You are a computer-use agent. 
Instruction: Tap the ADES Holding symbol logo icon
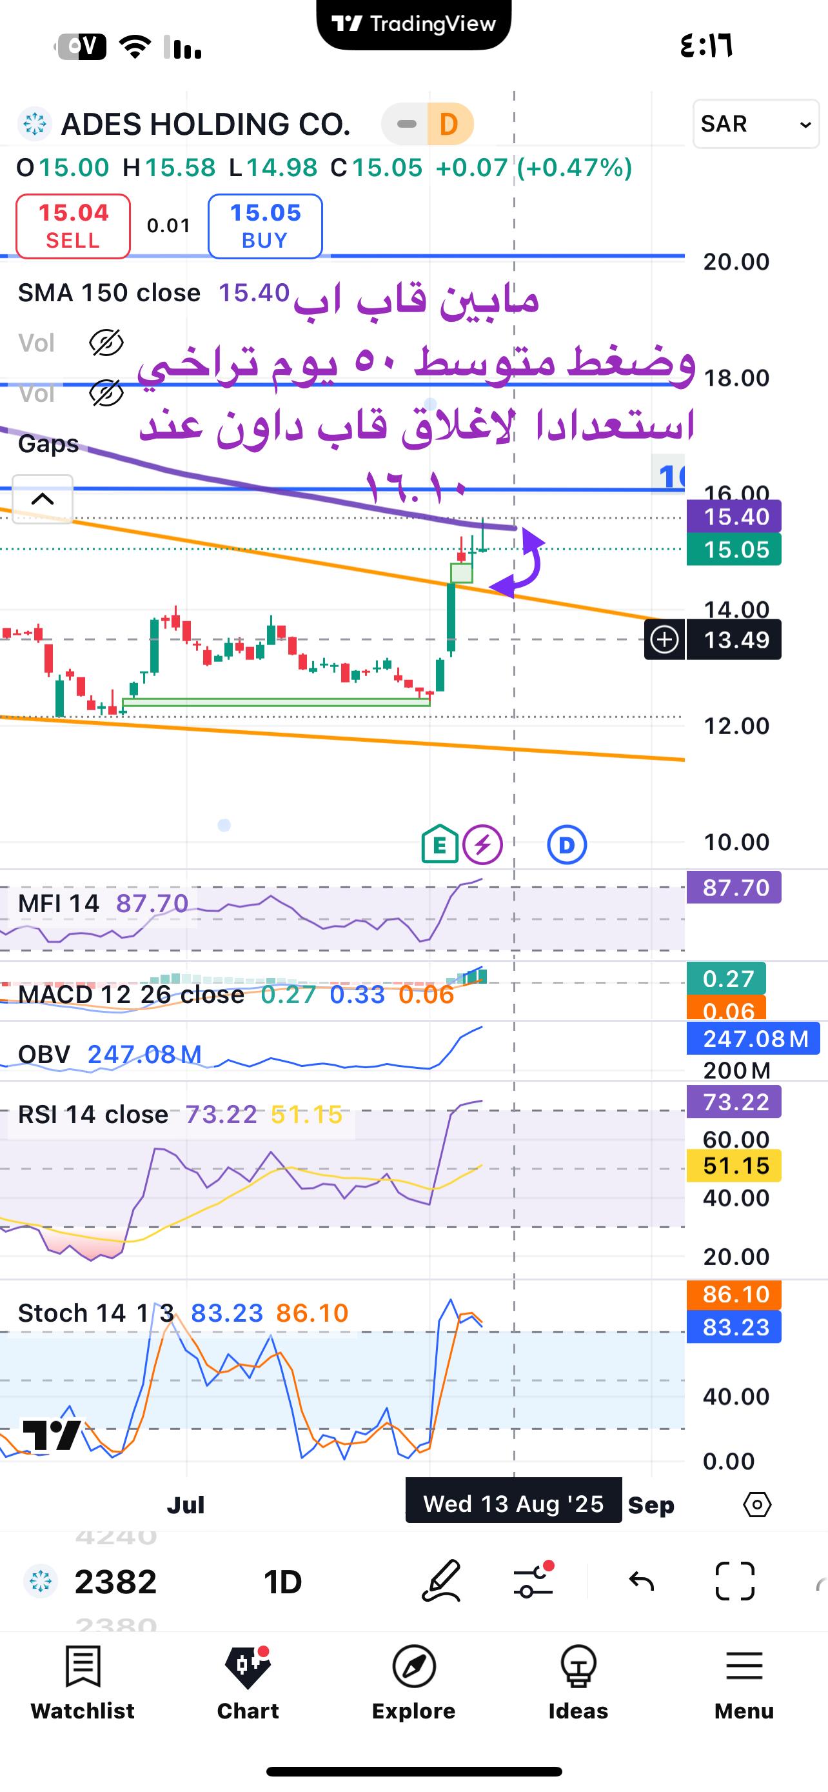coord(34,124)
